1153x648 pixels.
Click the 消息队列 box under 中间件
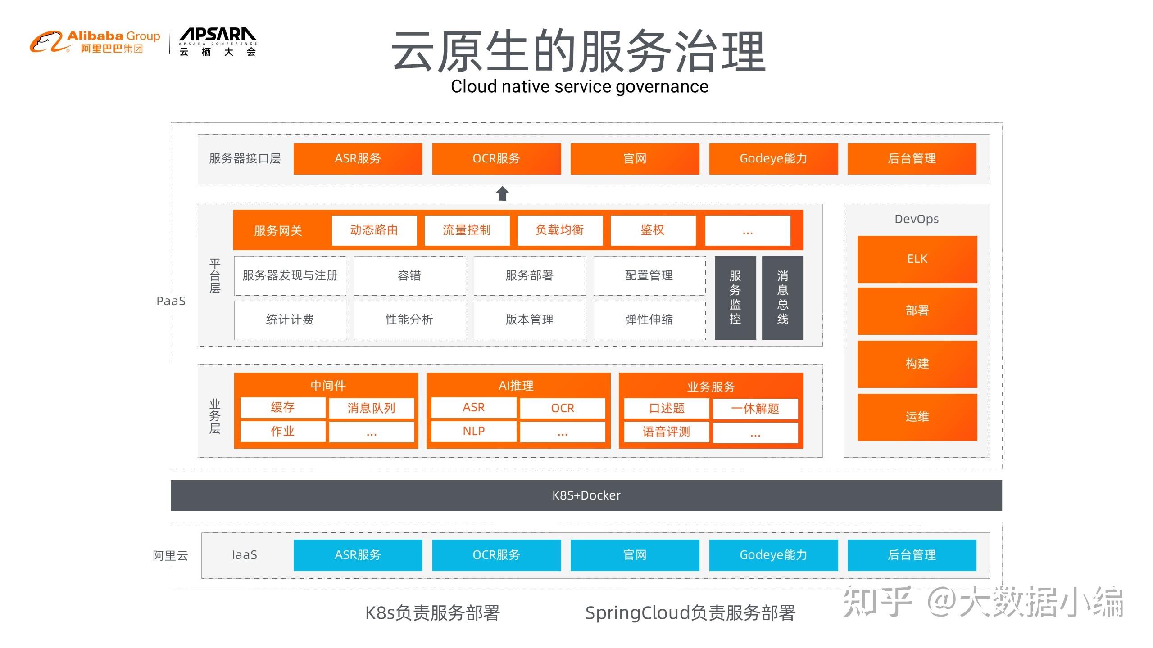coord(371,408)
